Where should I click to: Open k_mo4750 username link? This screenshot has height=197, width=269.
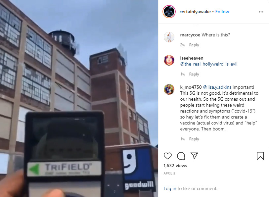tap(191, 87)
